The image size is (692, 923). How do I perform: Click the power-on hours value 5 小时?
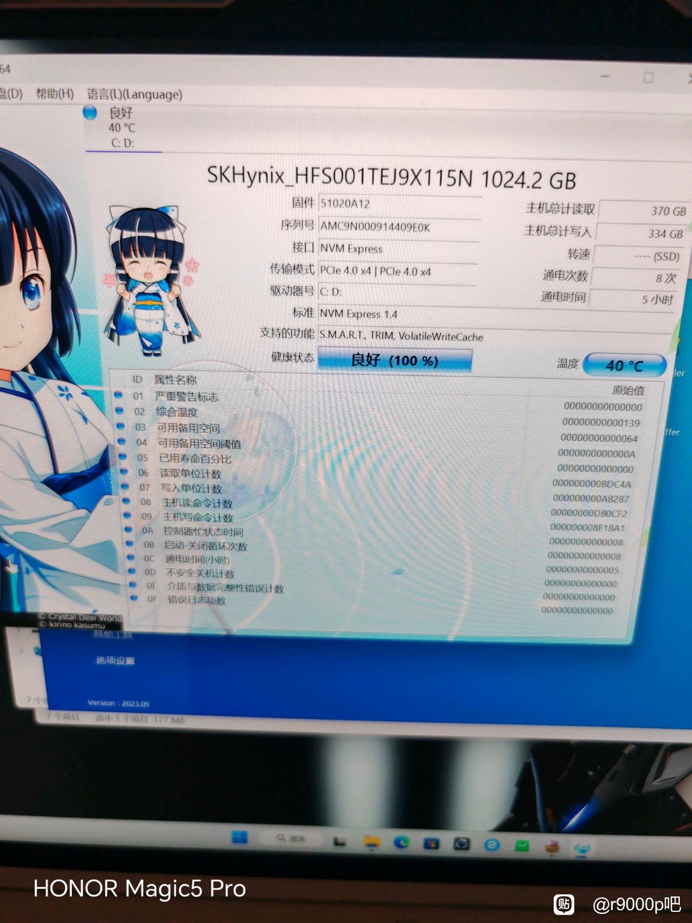633,299
